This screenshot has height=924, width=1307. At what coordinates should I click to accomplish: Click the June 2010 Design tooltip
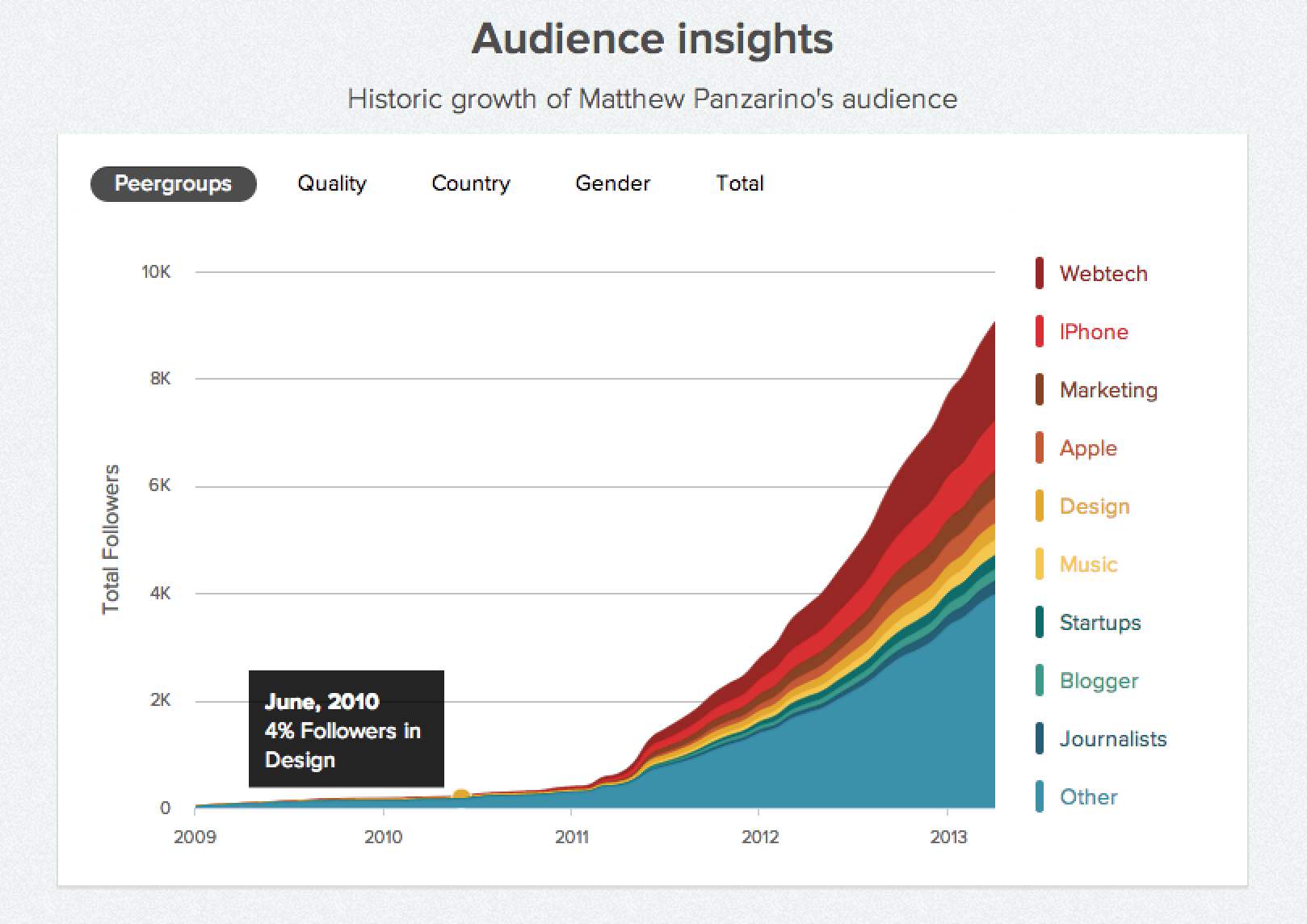(347, 729)
